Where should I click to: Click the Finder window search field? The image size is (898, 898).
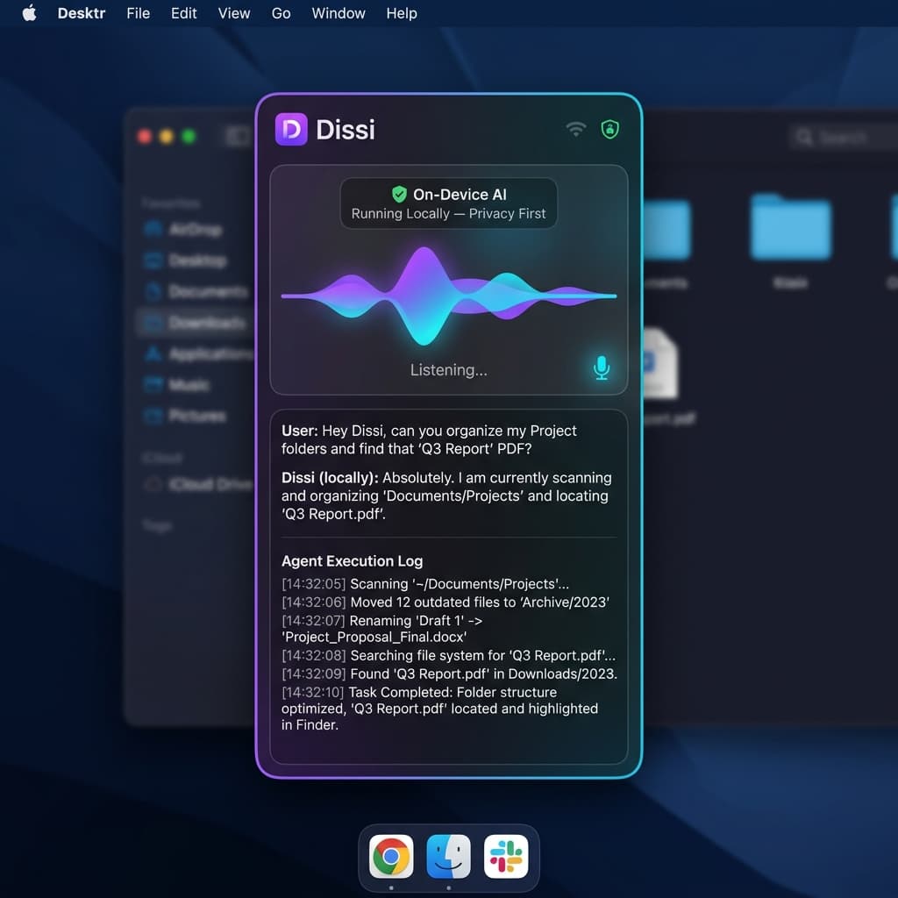(843, 137)
